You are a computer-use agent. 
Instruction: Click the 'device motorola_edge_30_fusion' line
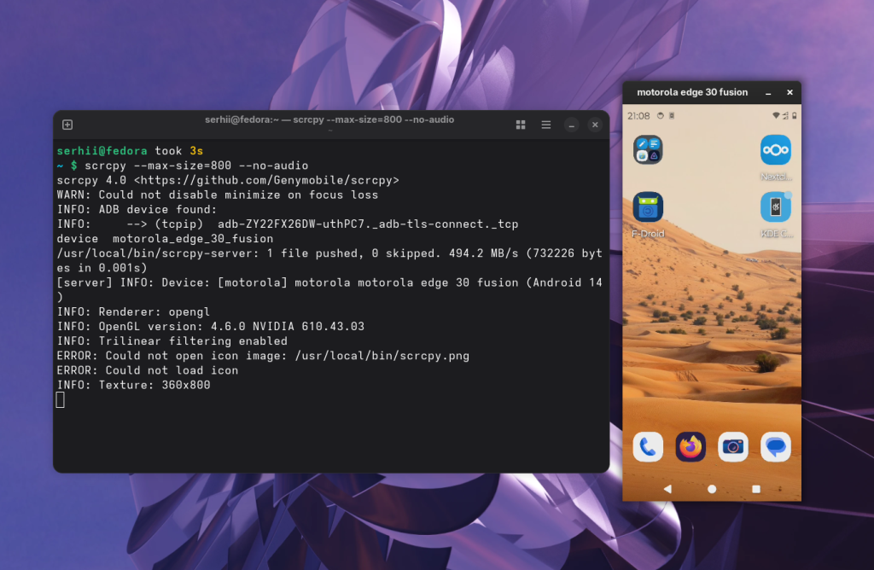coord(165,238)
